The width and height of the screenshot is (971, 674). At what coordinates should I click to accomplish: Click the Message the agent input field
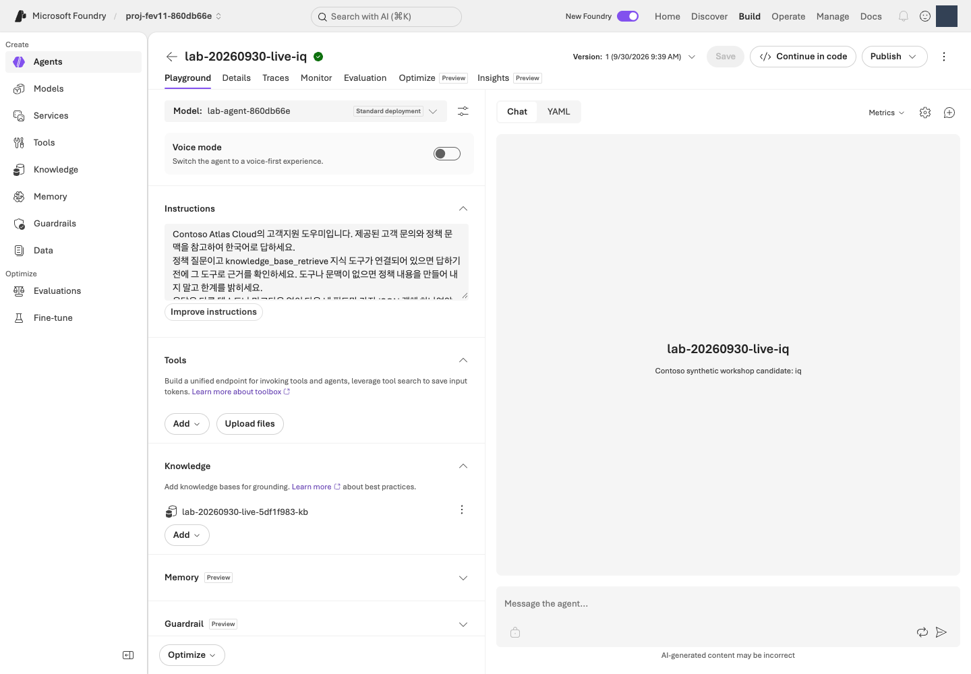(x=728, y=604)
